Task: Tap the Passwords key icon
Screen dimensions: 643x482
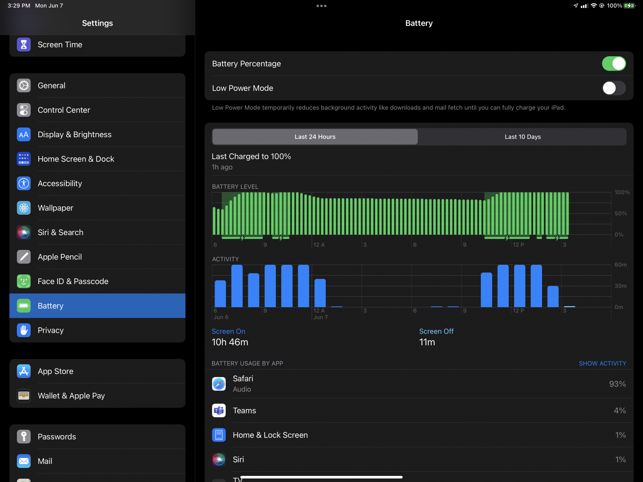Action: tap(24, 436)
